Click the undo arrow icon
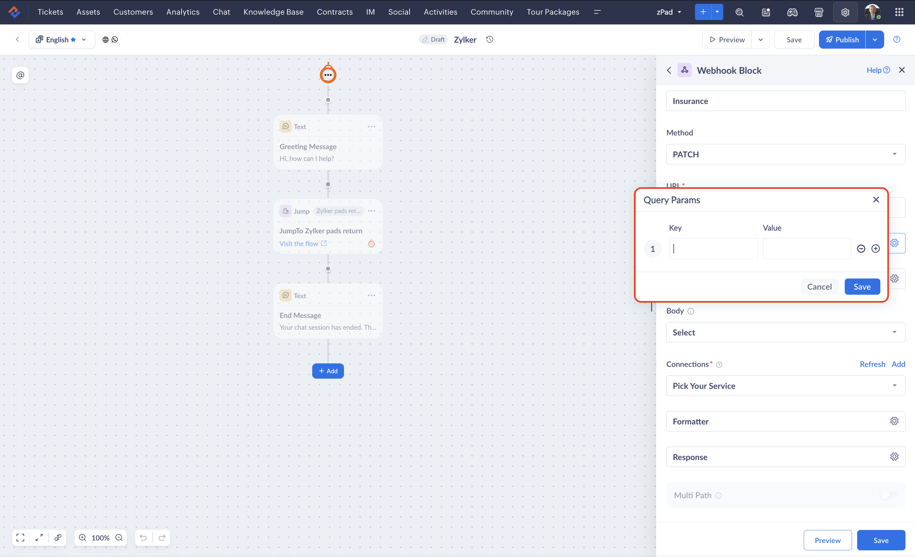915x557 pixels. pyautogui.click(x=143, y=537)
